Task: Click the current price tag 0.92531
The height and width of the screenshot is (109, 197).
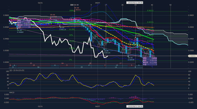Action: 192,56
